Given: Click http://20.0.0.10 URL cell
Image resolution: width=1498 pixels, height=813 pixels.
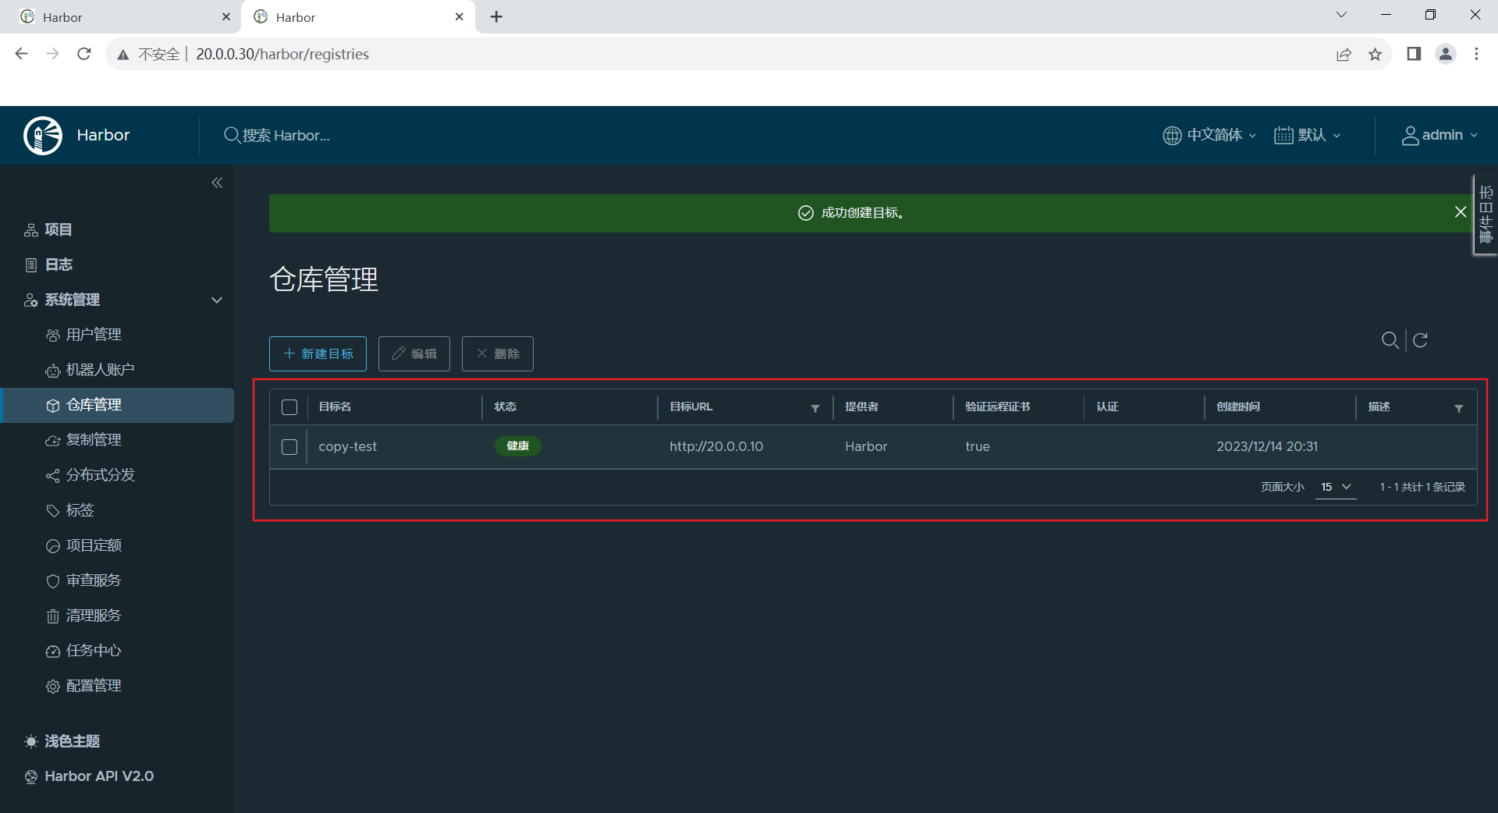Looking at the screenshot, I should (716, 447).
